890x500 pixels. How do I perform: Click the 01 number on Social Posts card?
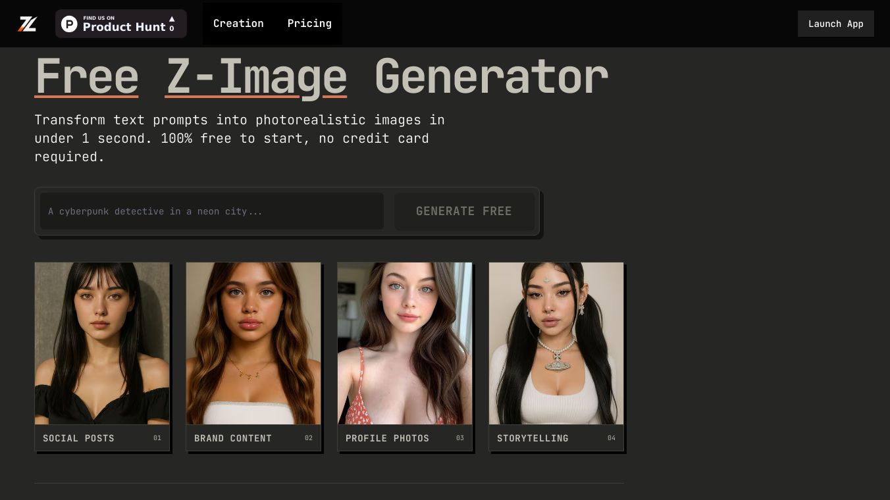[x=157, y=438]
